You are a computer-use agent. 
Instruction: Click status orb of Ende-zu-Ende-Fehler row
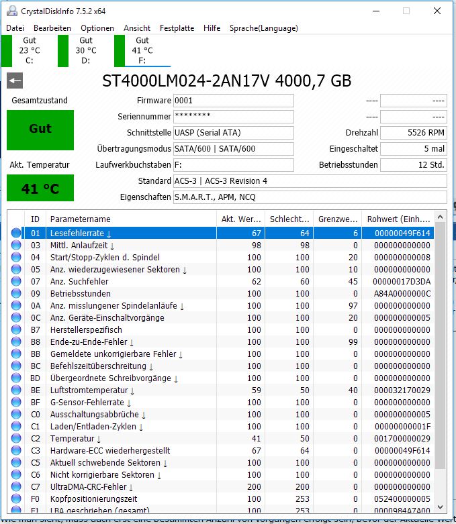pyautogui.click(x=15, y=342)
